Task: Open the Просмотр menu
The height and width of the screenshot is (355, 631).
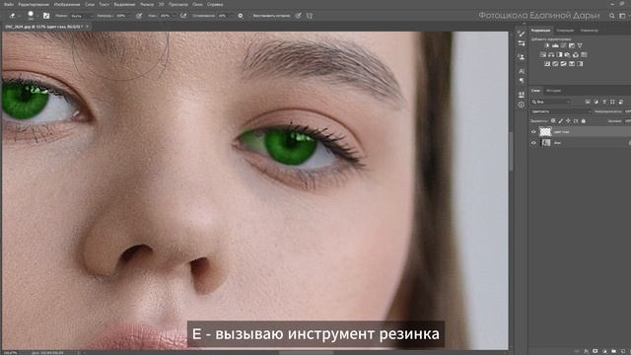Action: tap(177, 4)
